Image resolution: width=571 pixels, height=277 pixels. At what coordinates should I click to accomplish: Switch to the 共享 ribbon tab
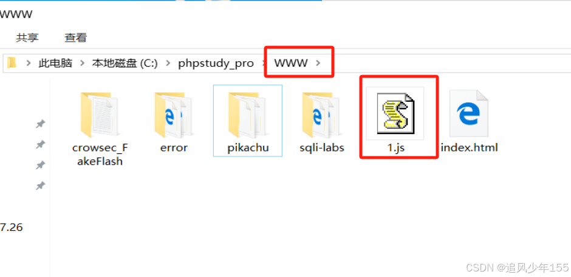(x=27, y=37)
